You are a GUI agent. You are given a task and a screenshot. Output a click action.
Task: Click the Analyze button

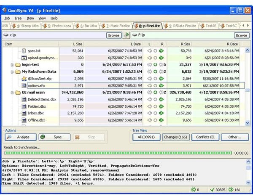coord(21,137)
